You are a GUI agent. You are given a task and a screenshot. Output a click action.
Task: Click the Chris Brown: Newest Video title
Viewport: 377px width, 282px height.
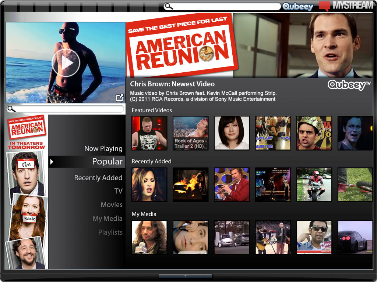click(172, 84)
